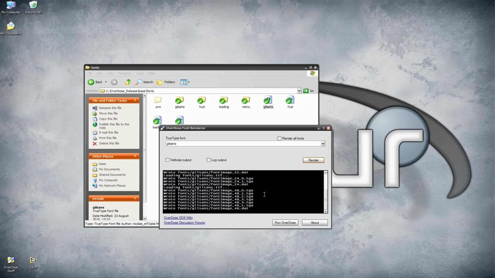Open the Stuff desktop shortcut
The image size is (495, 278).
click(x=33, y=263)
